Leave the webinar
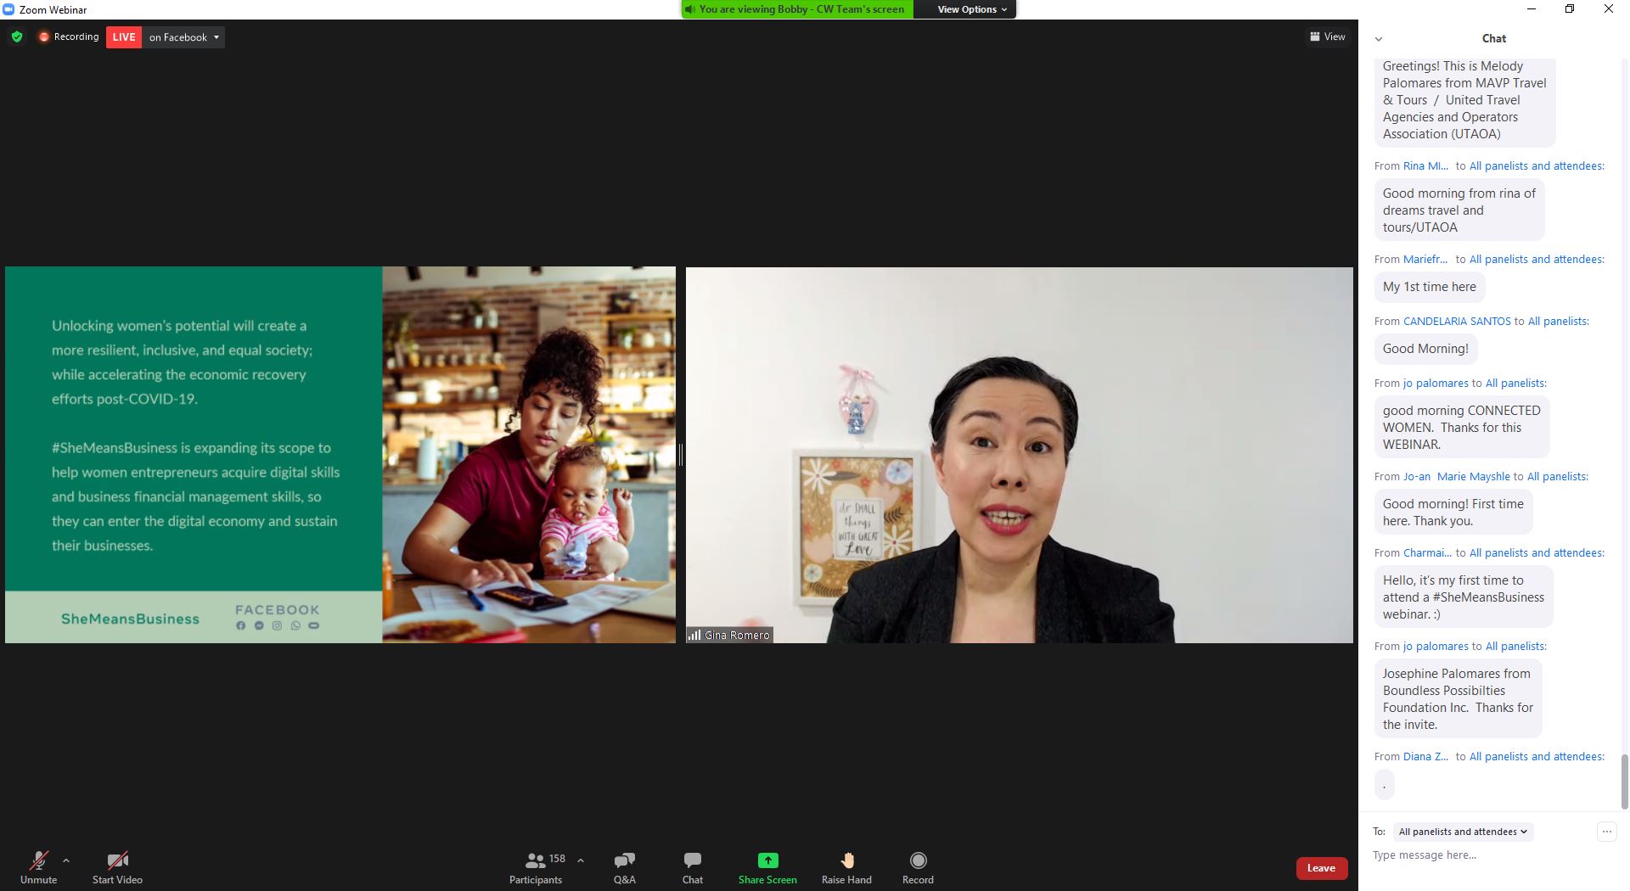The height and width of the screenshot is (891, 1630). (1321, 868)
